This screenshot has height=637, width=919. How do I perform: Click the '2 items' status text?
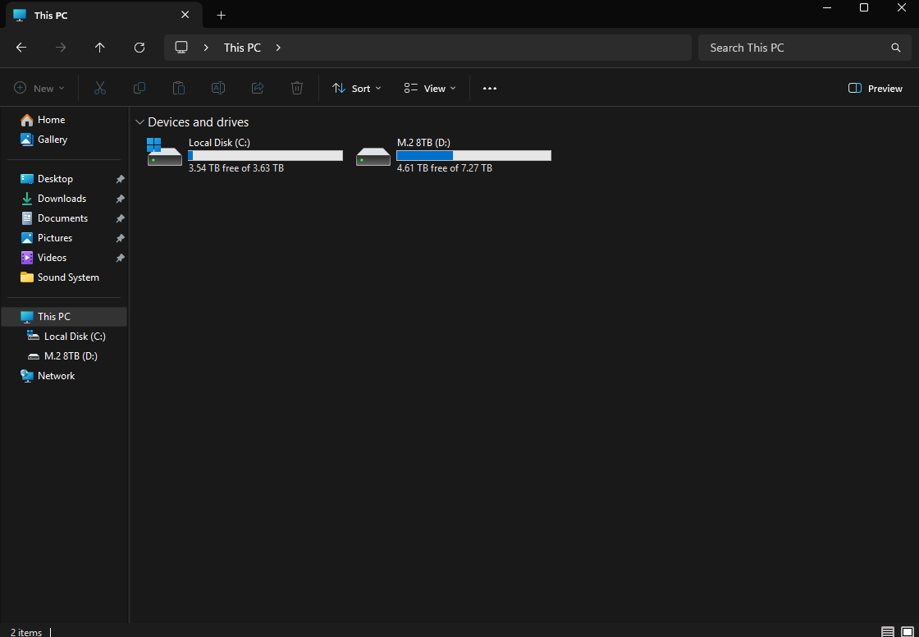tap(26, 632)
